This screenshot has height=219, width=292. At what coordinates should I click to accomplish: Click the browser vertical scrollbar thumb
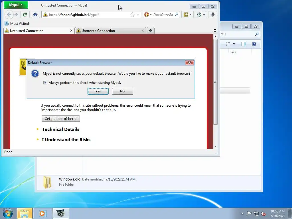pyautogui.click(x=216, y=82)
